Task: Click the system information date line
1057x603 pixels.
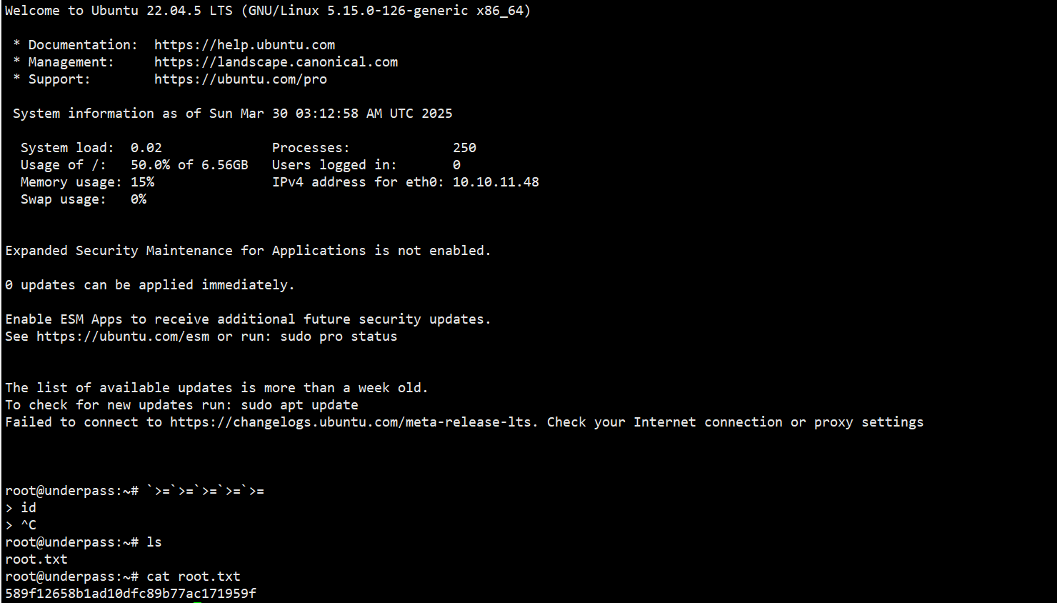Action: click(232, 114)
